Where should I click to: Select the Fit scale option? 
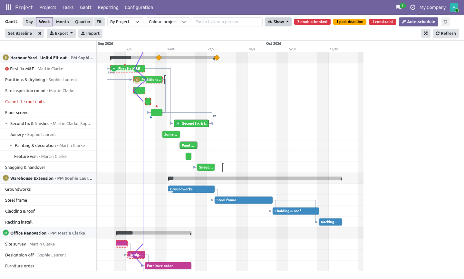(99, 22)
